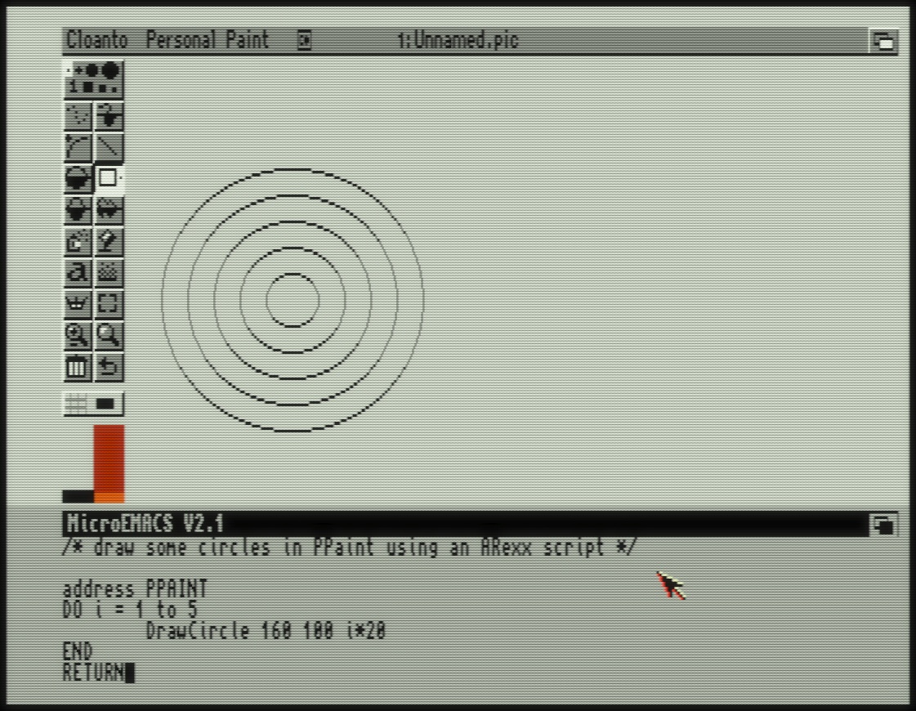Click the "address PPAINT" line
Image resolution: width=916 pixels, height=711 pixels.
coord(136,589)
